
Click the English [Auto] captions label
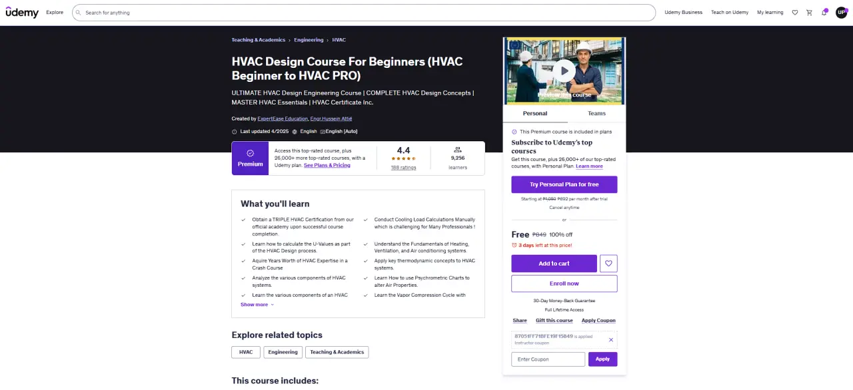[x=341, y=132]
